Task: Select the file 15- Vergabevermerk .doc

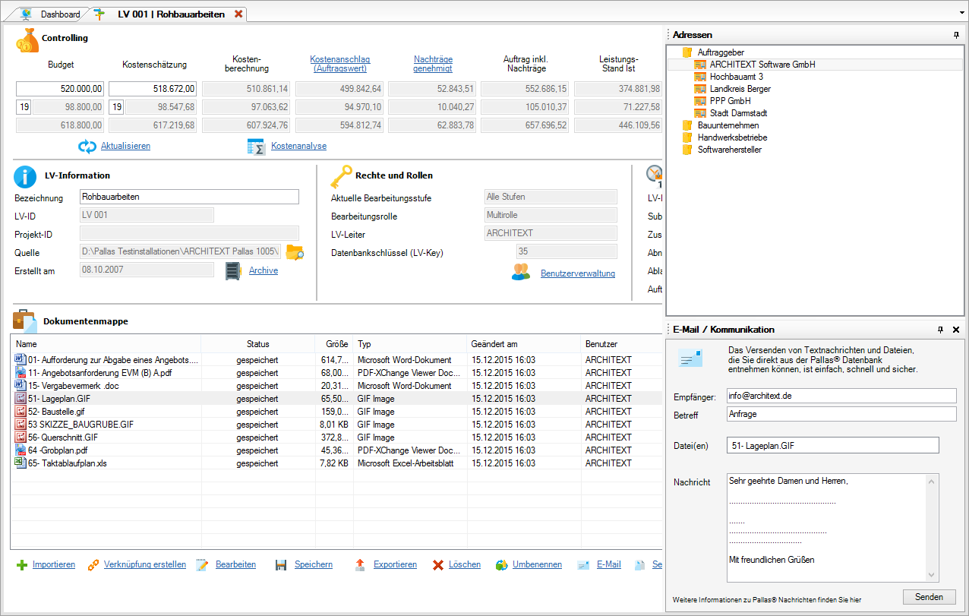Action: click(x=74, y=386)
